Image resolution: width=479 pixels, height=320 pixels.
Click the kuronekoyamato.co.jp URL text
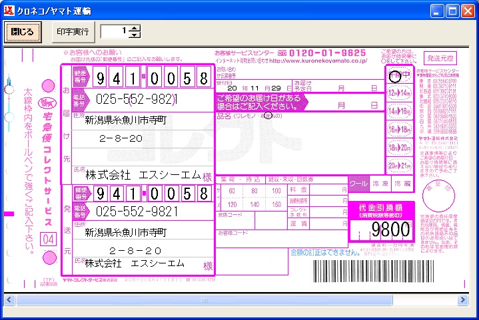click(x=318, y=61)
